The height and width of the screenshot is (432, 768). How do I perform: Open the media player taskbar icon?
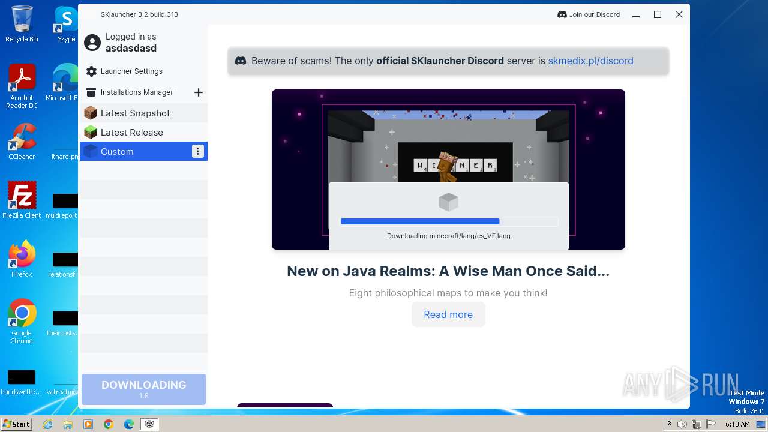pyautogui.click(x=88, y=424)
